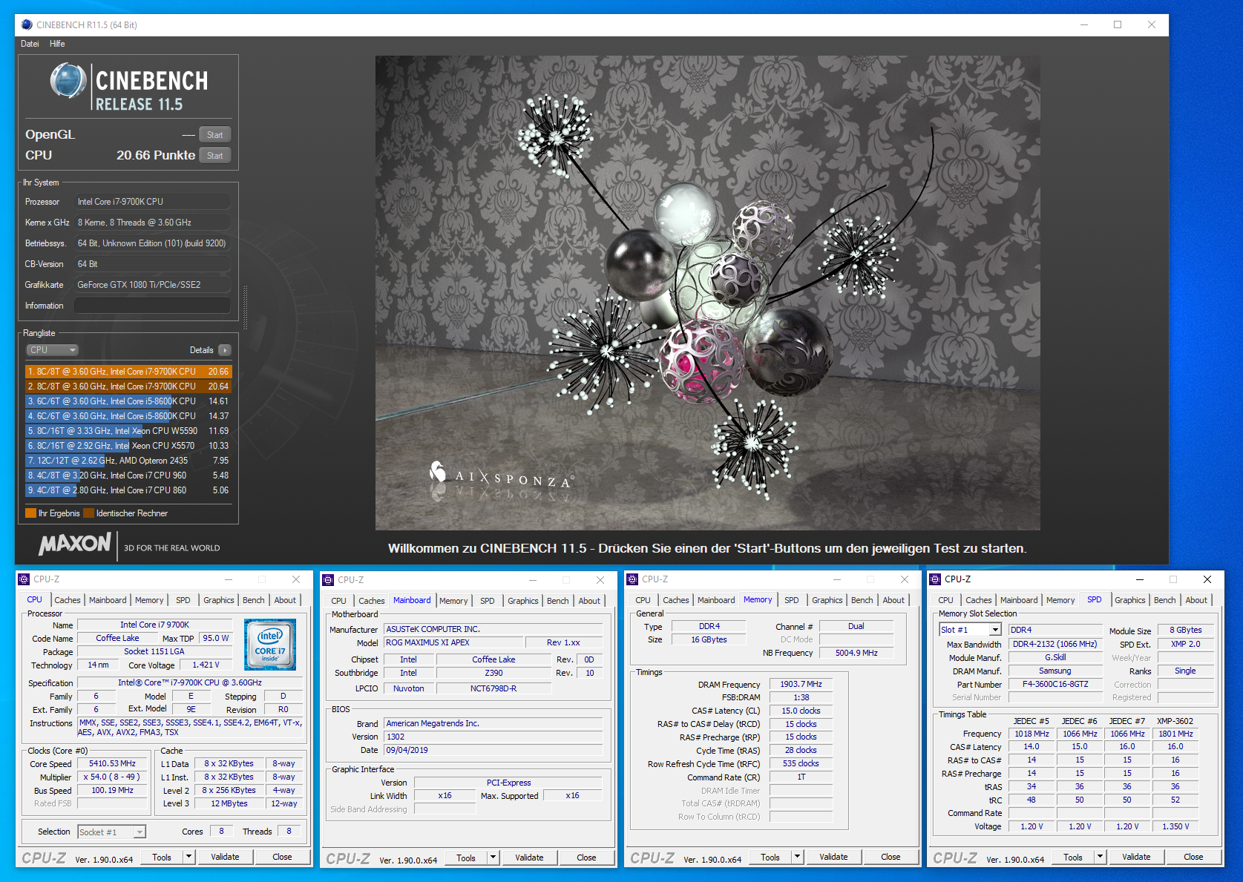Switch to SPD tab in Memory CPU-Z window

point(792,600)
